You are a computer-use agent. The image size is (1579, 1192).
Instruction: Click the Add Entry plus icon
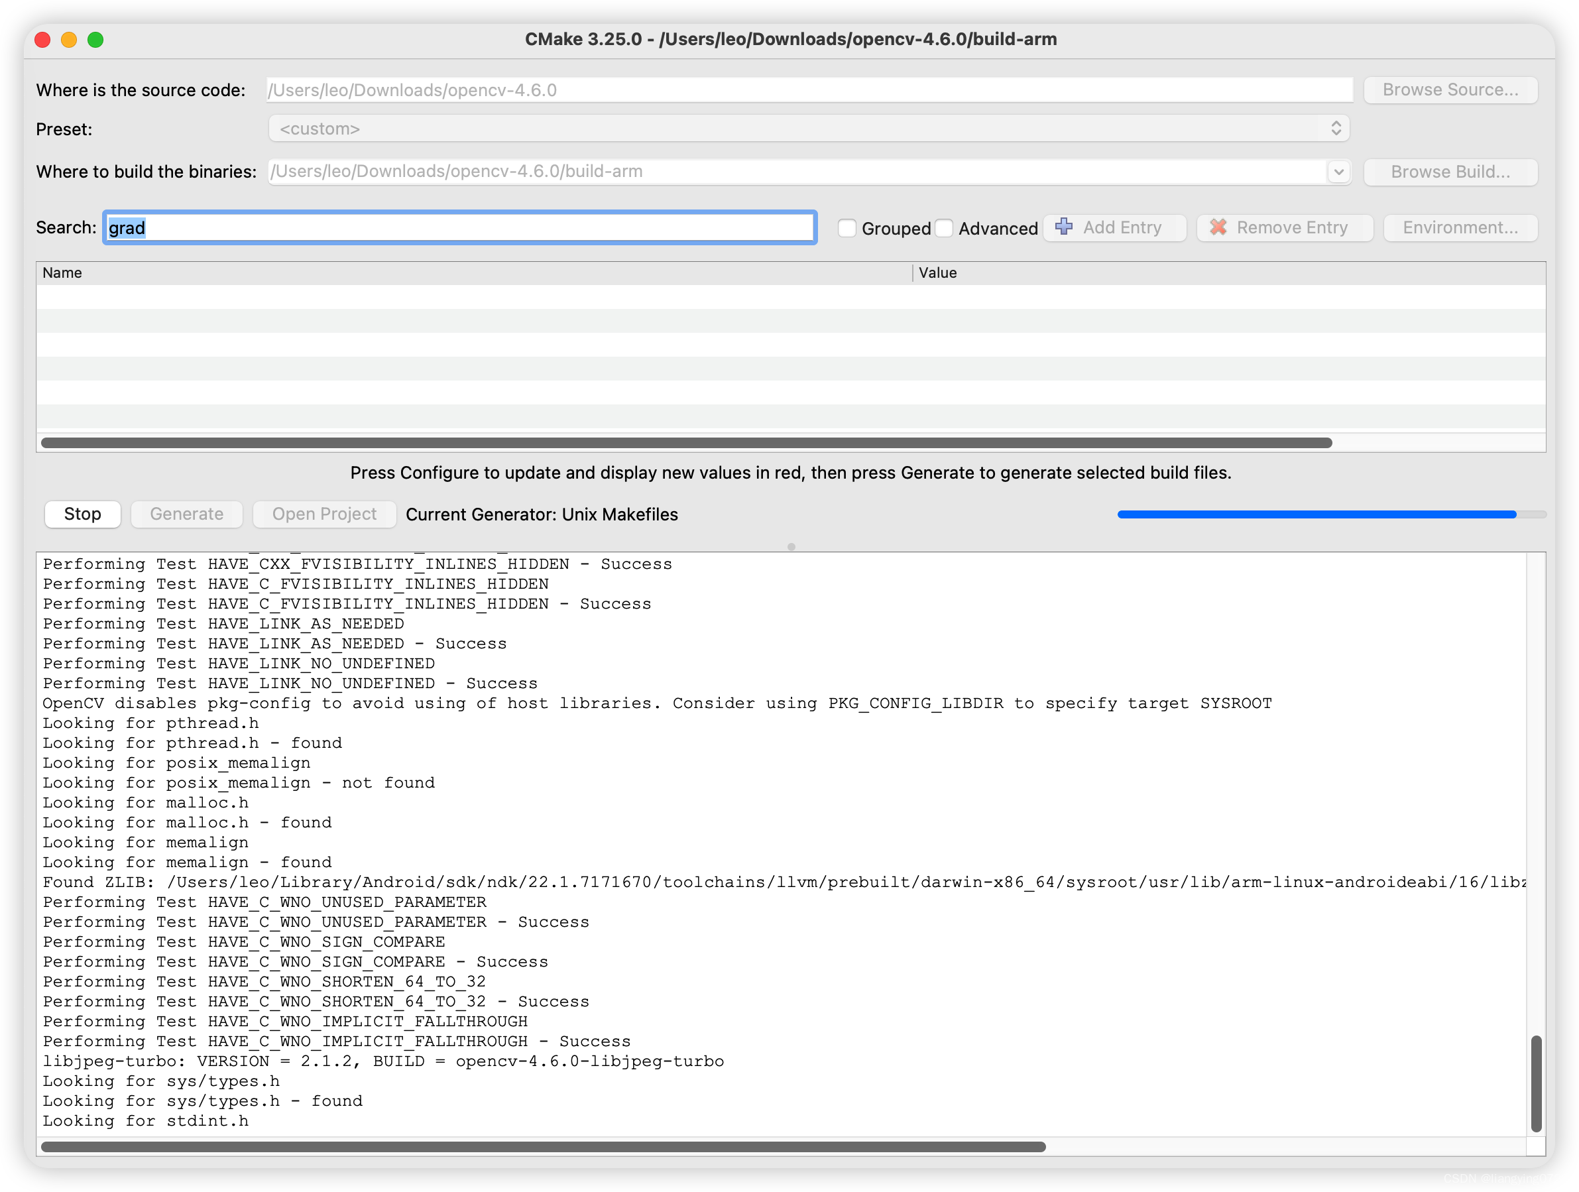pyautogui.click(x=1065, y=227)
